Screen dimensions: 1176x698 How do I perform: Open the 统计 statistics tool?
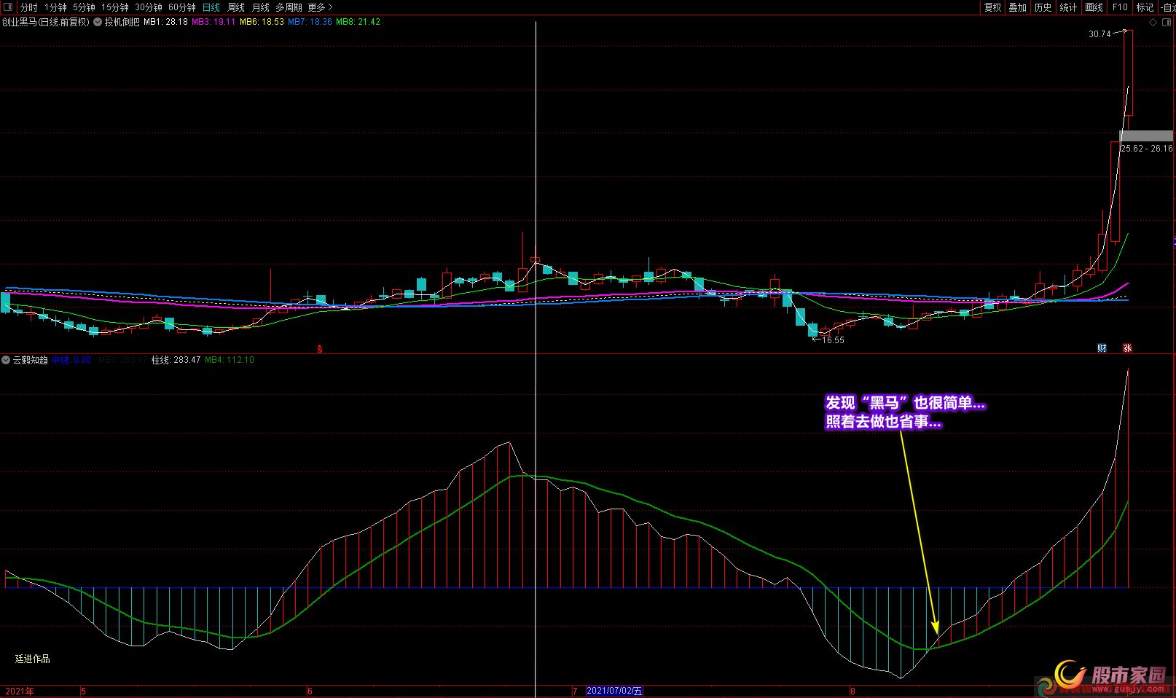coord(1068,7)
